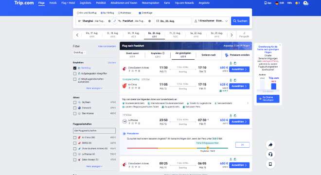Check Aufgabegepäck inbegriffen filter
The height and width of the screenshot is (175, 321).
(x=75, y=73)
